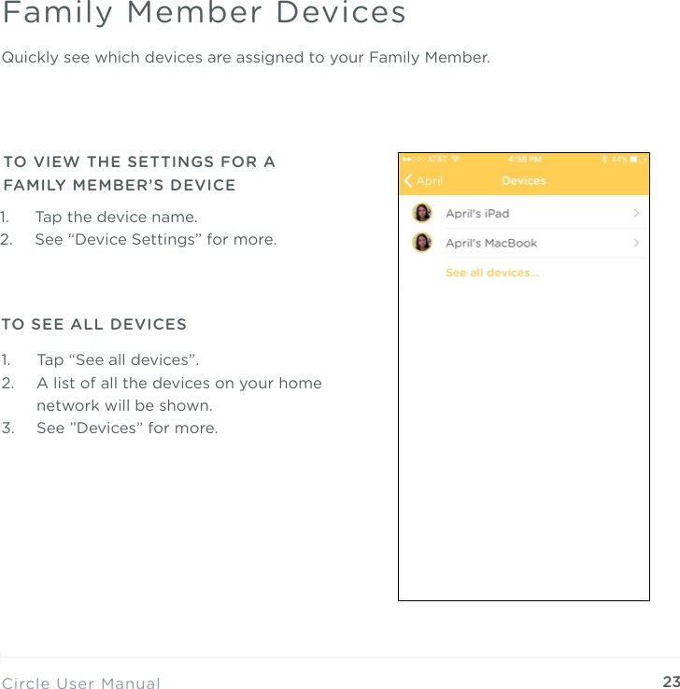680x689 pixels.
Task: Go back to April's profile label
Action: pyautogui.click(x=430, y=180)
